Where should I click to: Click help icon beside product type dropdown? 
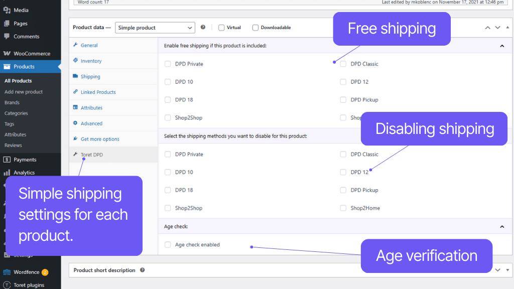pos(203,27)
